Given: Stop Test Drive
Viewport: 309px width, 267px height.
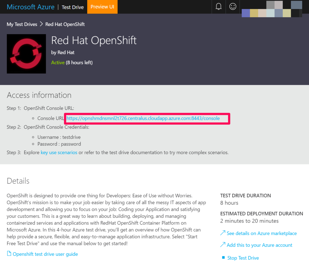Looking at the screenshot, I should tap(243, 258).
